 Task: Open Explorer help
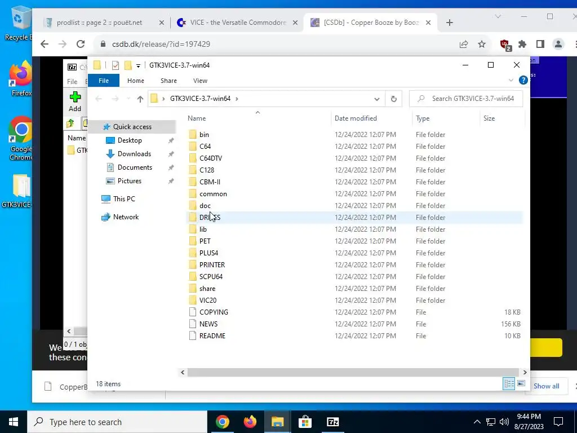tap(523, 80)
